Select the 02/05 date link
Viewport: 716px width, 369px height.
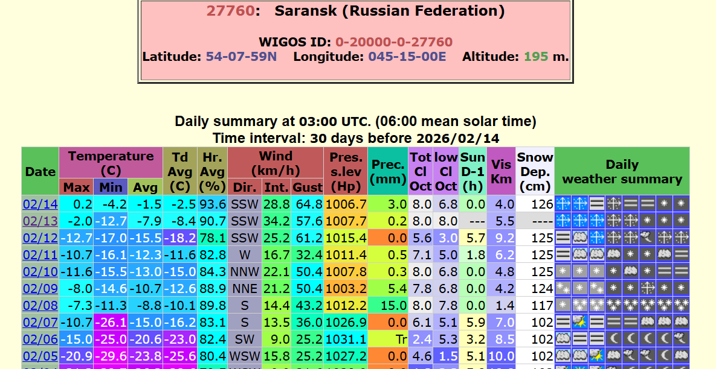tap(40, 356)
